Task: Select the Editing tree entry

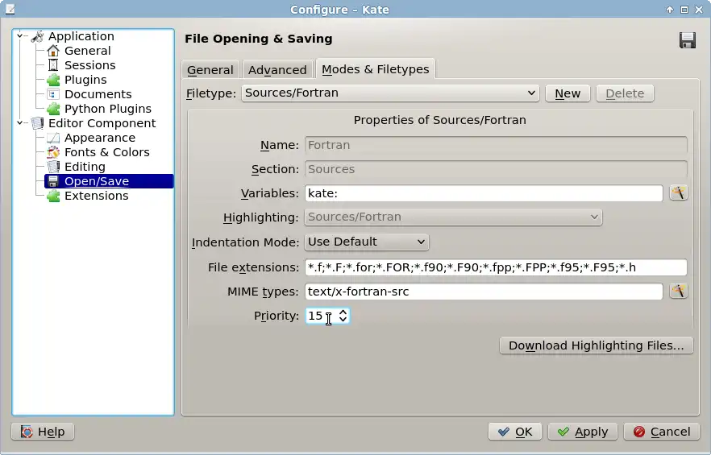Action: pyautogui.click(x=85, y=167)
